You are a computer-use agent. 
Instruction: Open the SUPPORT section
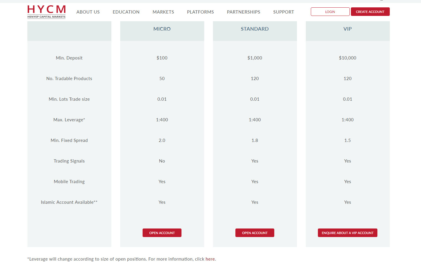283,12
